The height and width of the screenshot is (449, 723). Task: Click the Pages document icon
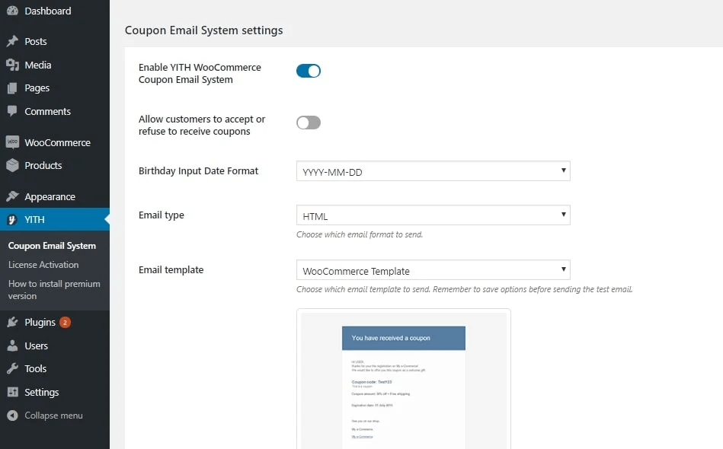pyautogui.click(x=12, y=88)
